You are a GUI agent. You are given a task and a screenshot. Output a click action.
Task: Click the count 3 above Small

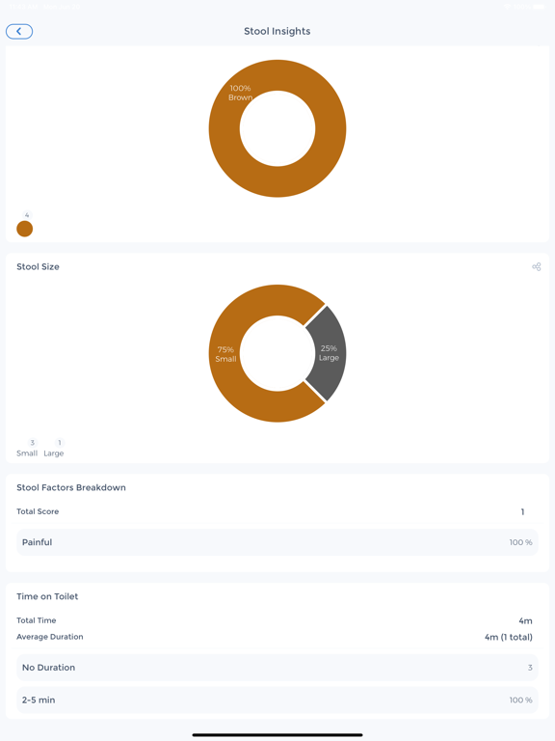(33, 443)
